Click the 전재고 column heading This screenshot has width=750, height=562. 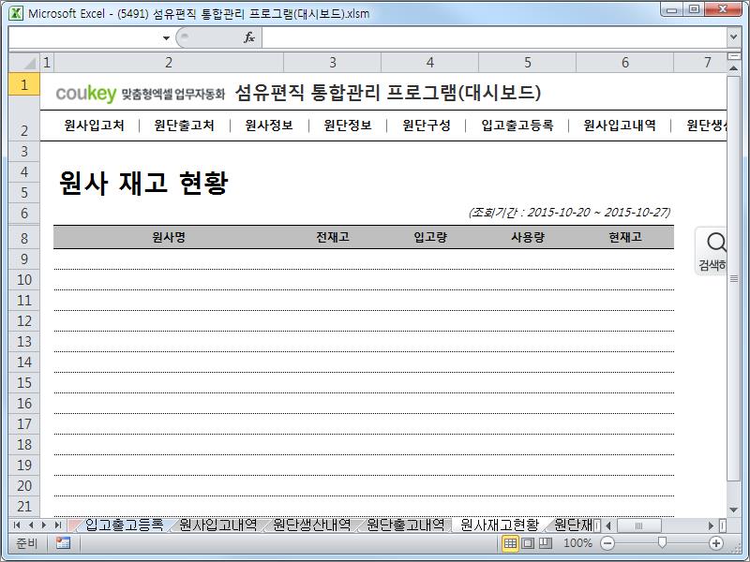pos(333,237)
